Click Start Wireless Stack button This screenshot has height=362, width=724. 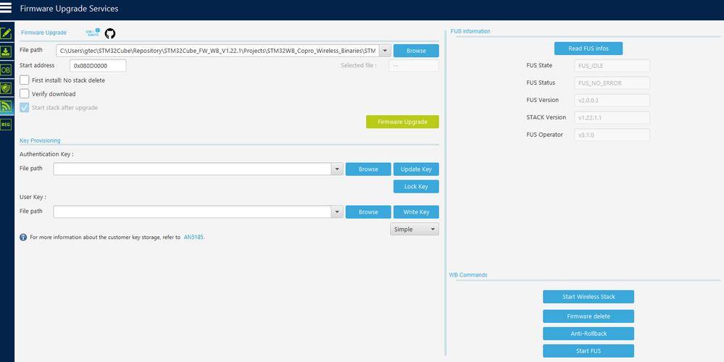coord(588,297)
